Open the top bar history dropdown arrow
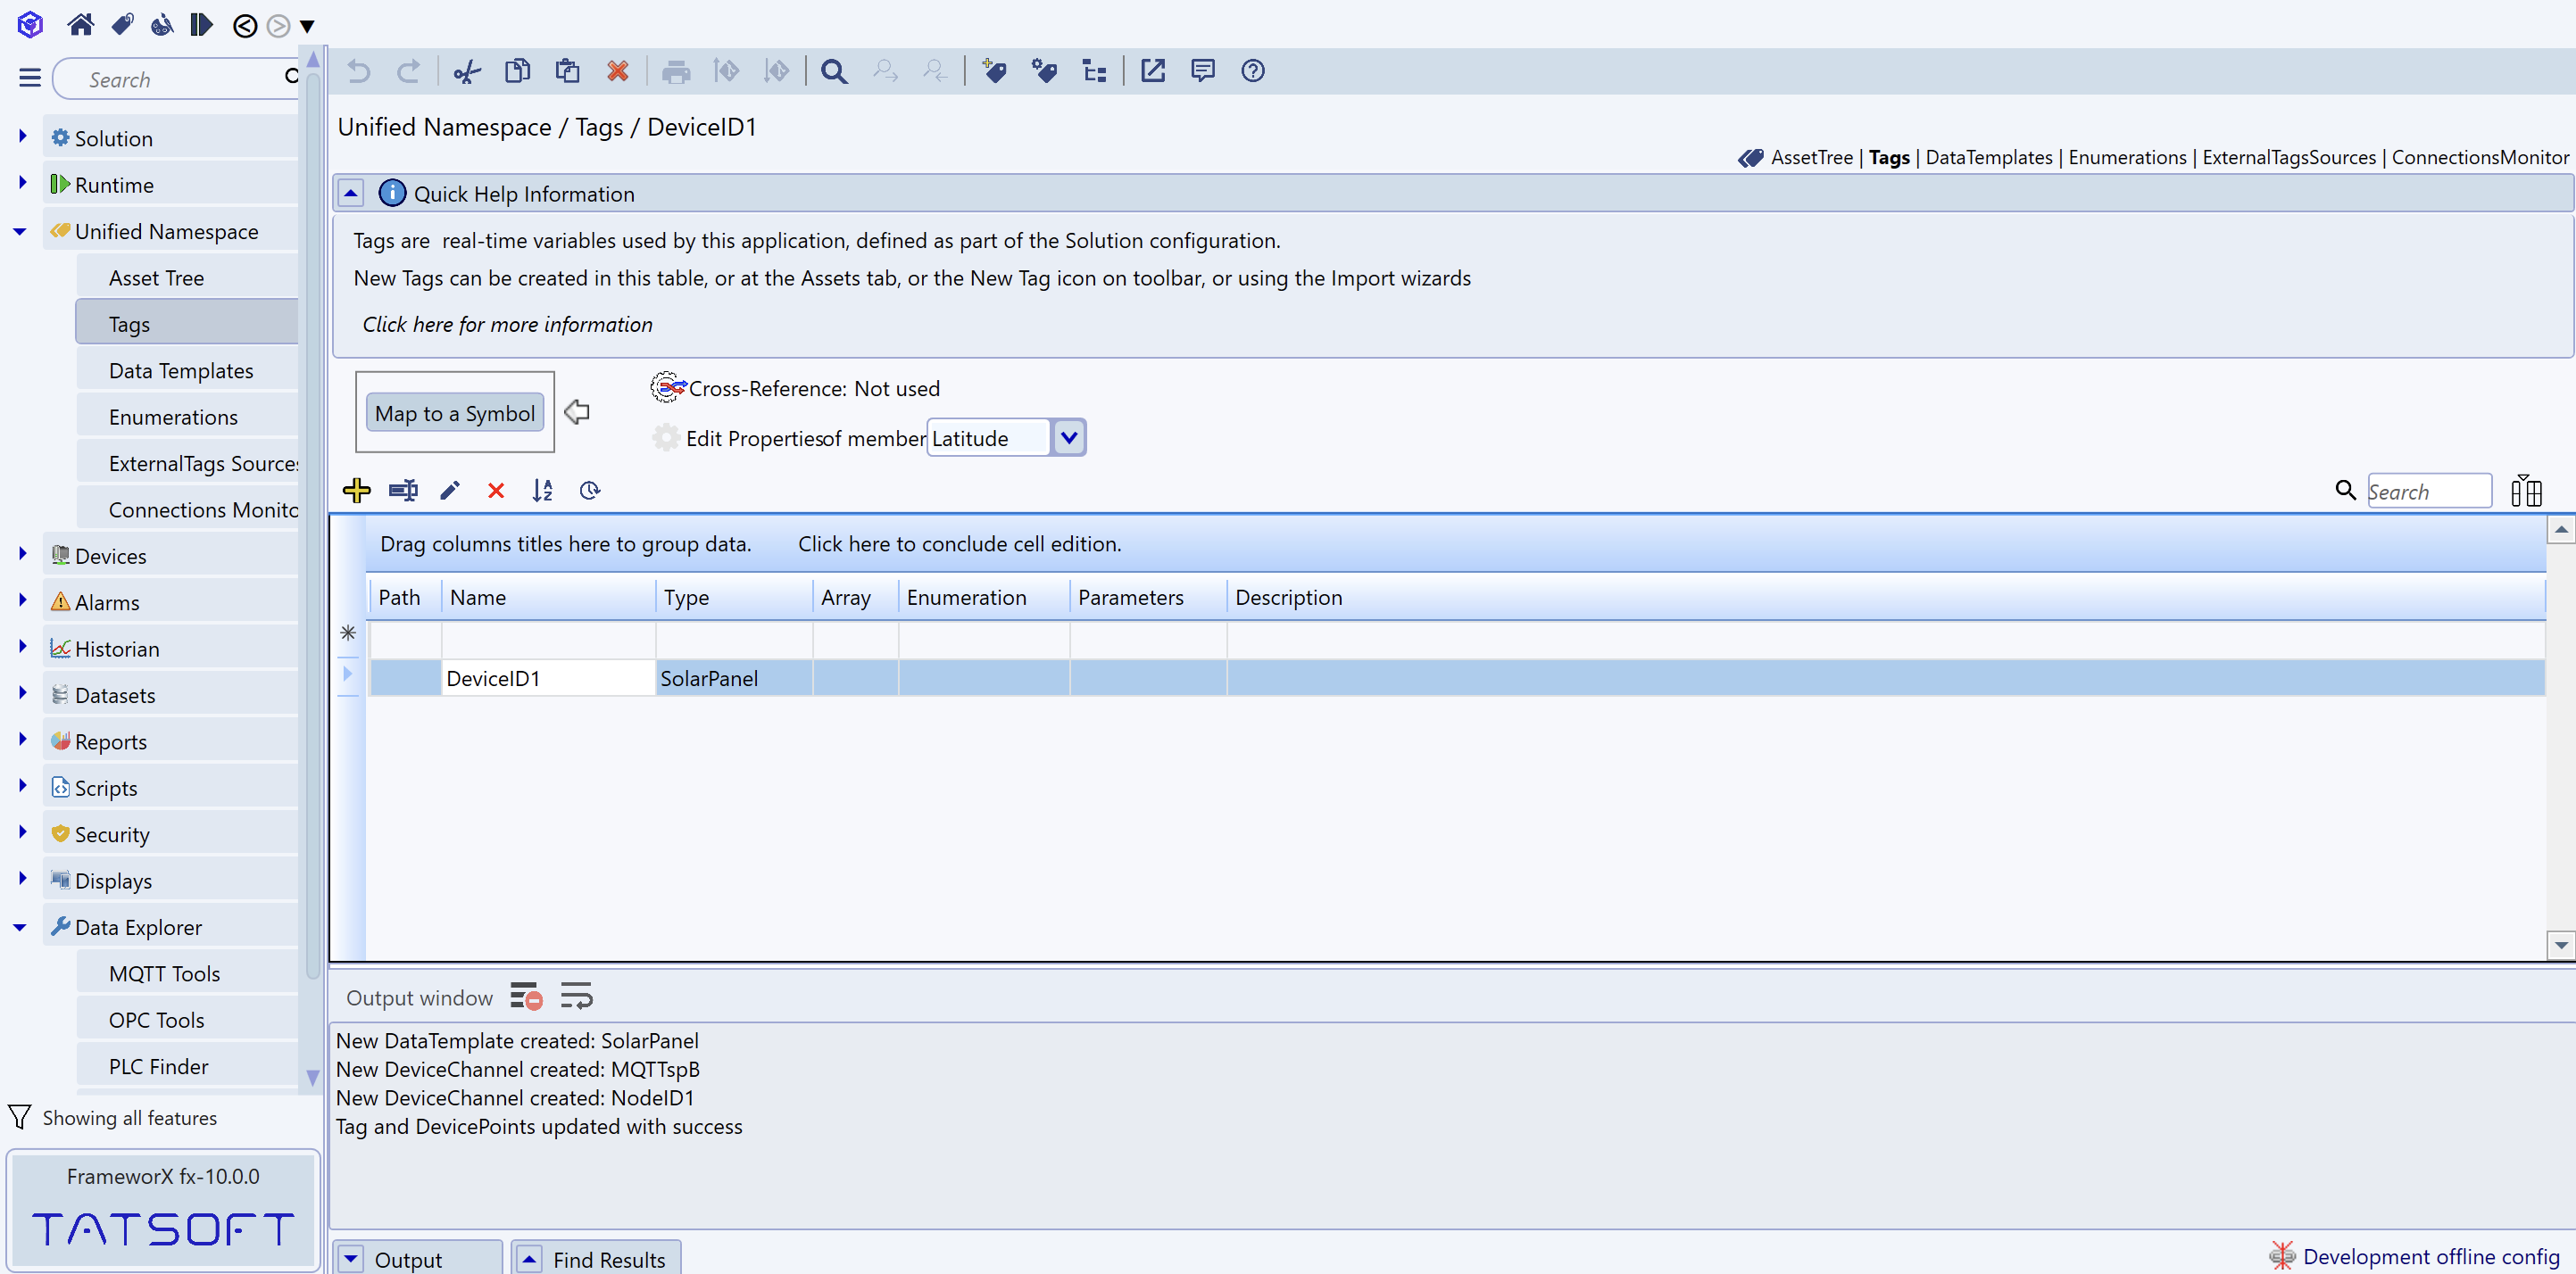The image size is (2576, 1274). [307, 26]
